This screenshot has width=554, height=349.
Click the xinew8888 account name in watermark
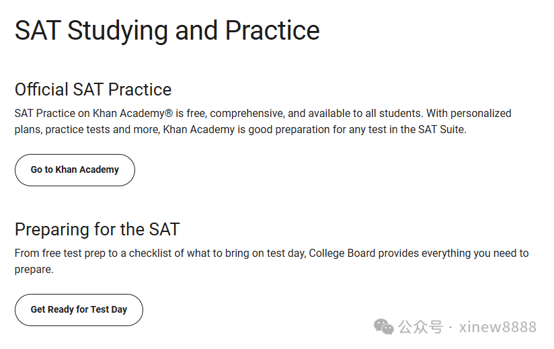coord(498,327)
